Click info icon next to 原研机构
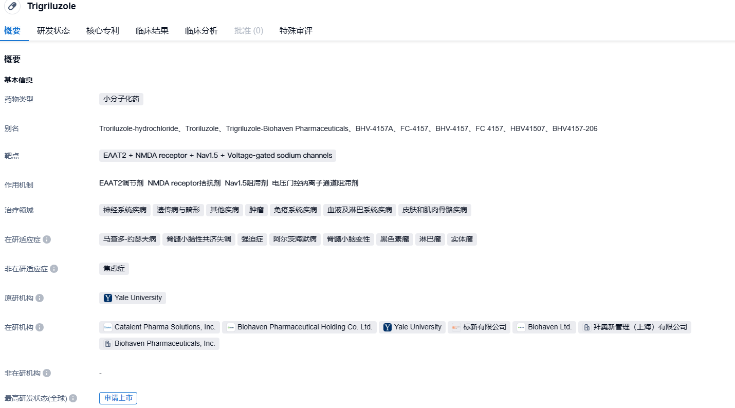 coord(40,298)
